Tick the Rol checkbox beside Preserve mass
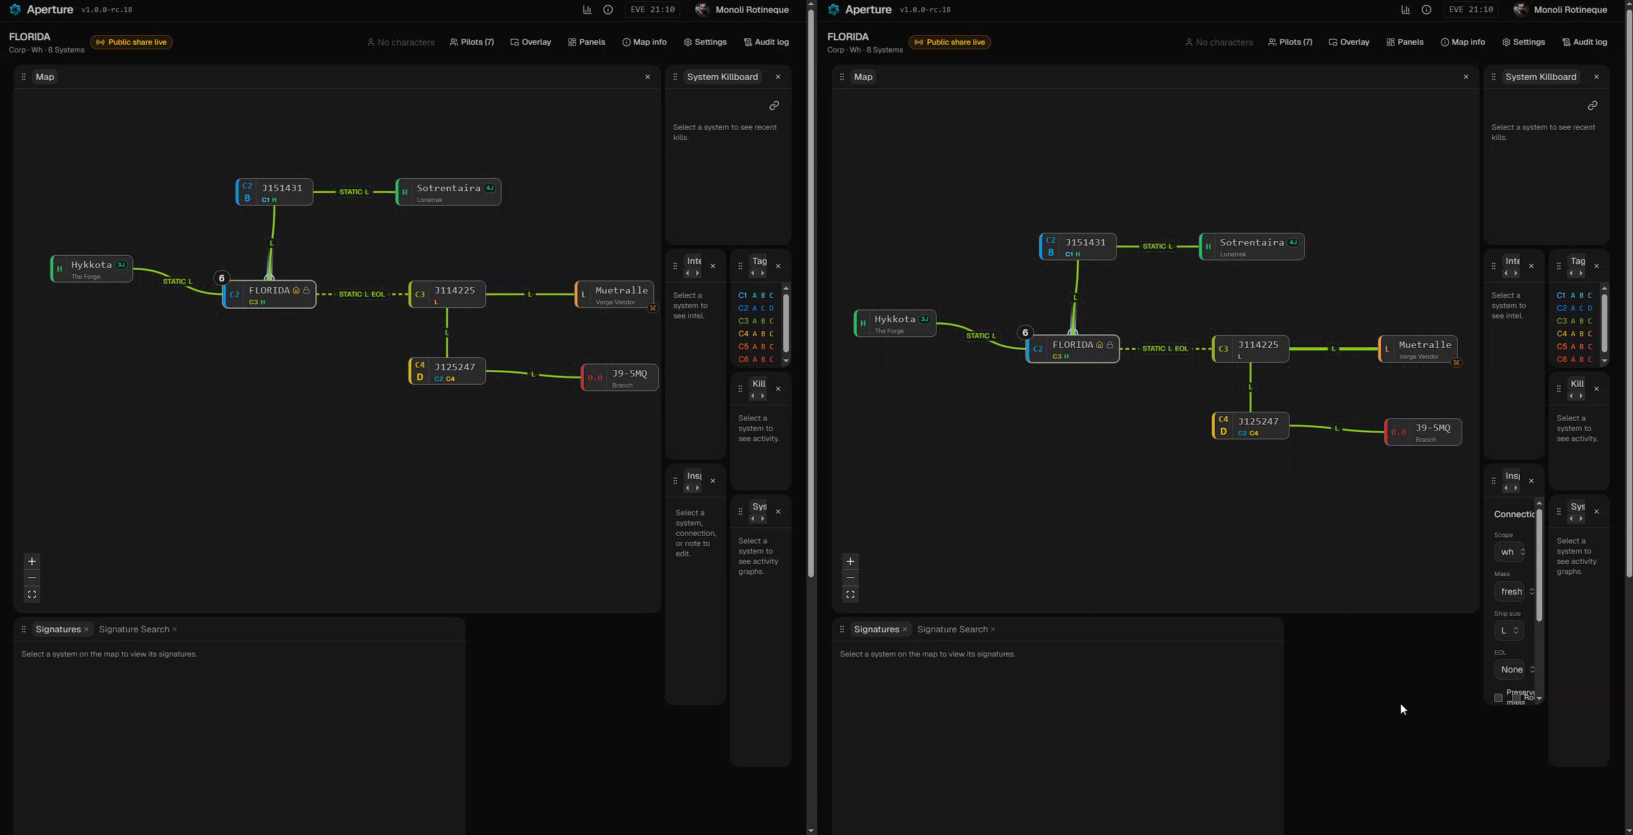1633x835 pixels. click(1517, 698)
